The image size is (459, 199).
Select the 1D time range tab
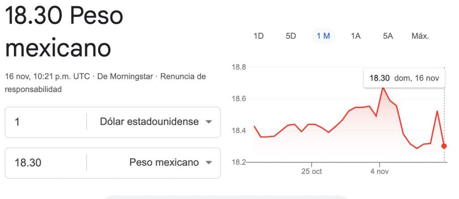(258, 36)
